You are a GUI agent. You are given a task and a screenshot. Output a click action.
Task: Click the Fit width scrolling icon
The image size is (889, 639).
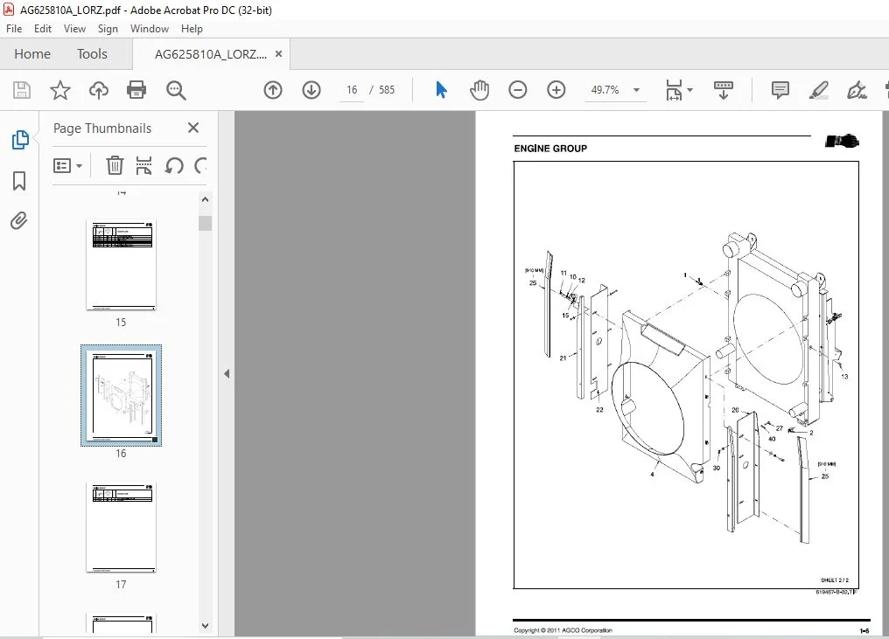tap(674, 90)
